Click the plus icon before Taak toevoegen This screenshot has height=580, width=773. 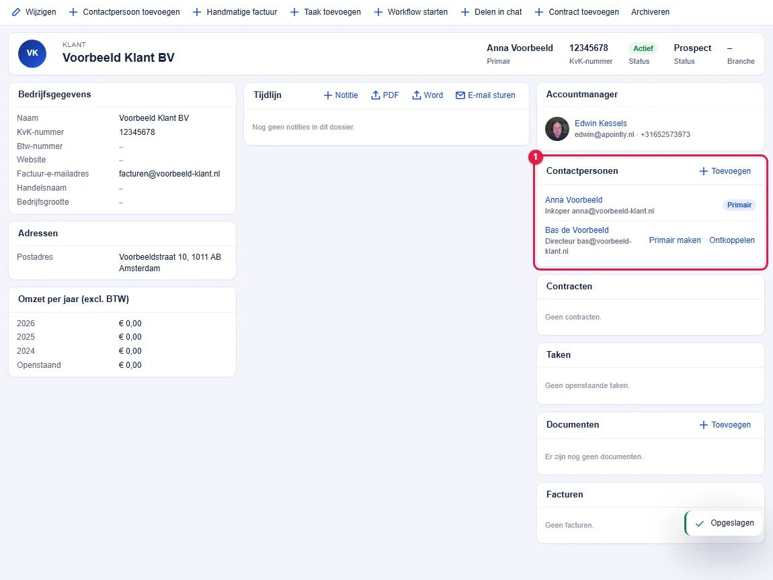tap(294, 12)
